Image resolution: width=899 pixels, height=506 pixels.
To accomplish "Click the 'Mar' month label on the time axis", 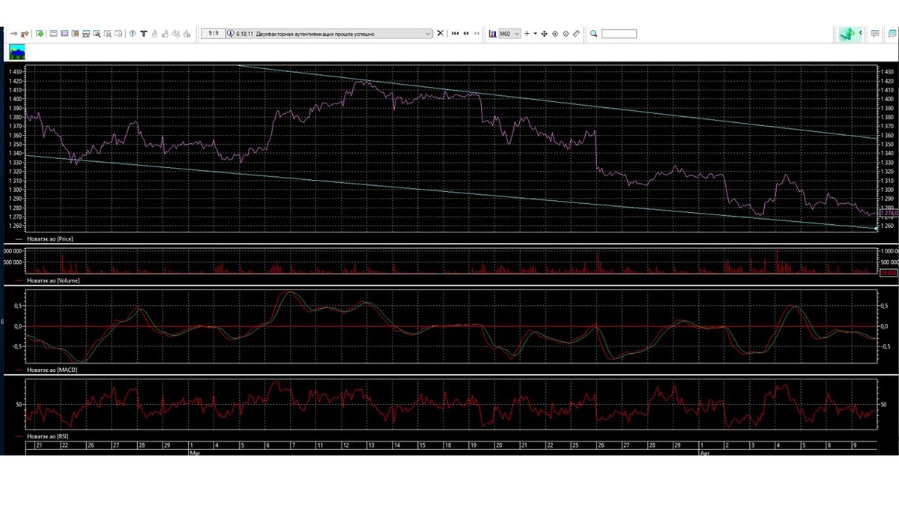I will click(195, 453).
